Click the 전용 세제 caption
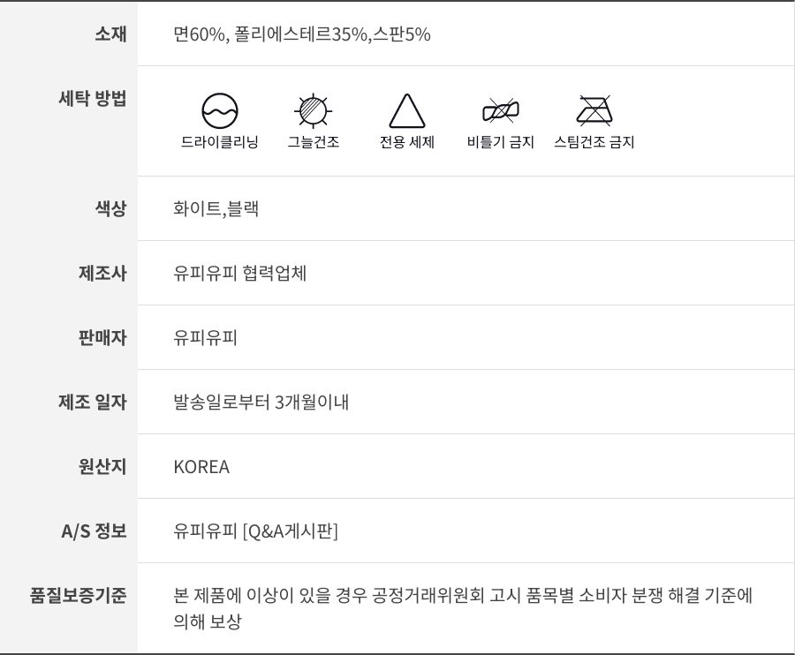The height and width of the screenshot is (655, 795). coord(407,142)
